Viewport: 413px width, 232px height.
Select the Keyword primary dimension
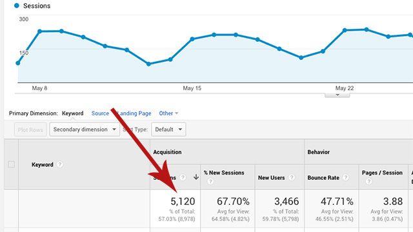pyautogui.click(x=72, y=113)
